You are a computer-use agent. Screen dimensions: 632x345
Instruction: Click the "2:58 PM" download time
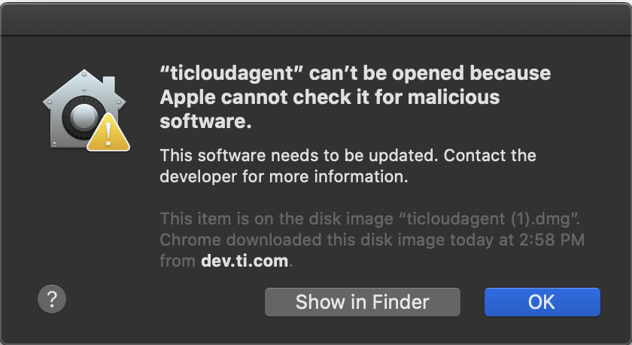551,240
